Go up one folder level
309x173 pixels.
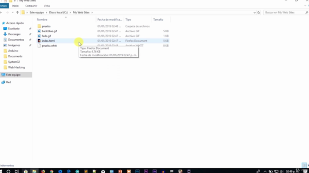point(17,12)
